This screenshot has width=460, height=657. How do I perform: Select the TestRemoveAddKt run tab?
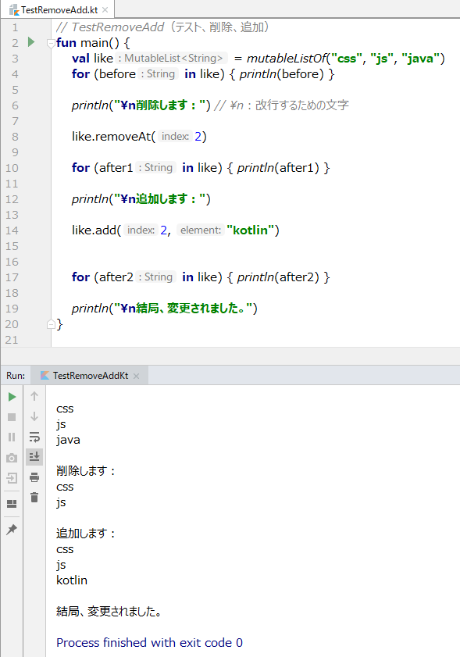tap(90, 376)
